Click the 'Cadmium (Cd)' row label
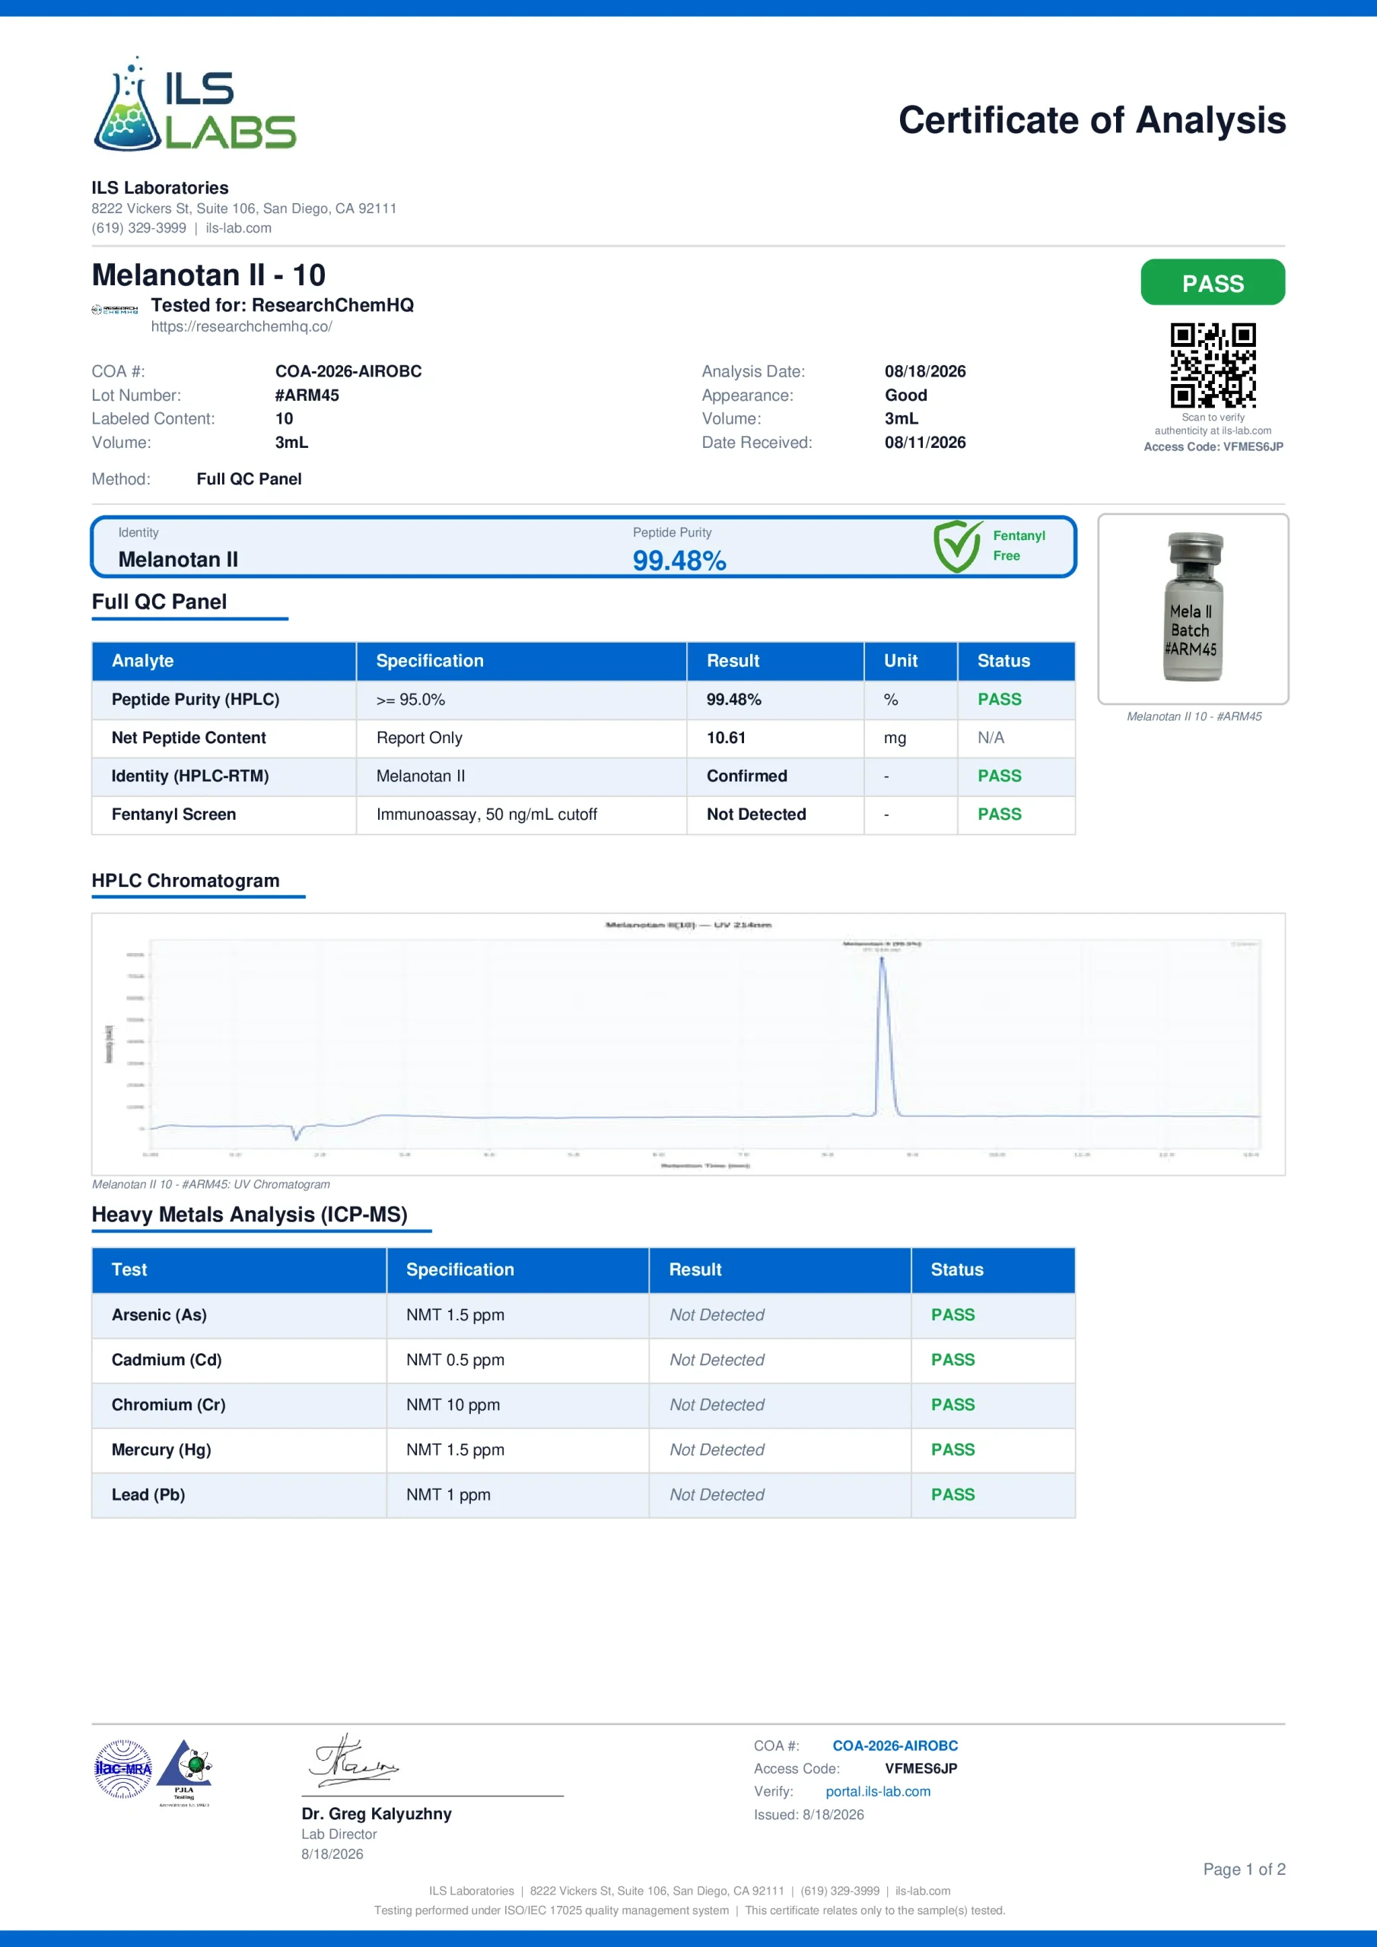 coord(167,1360)
